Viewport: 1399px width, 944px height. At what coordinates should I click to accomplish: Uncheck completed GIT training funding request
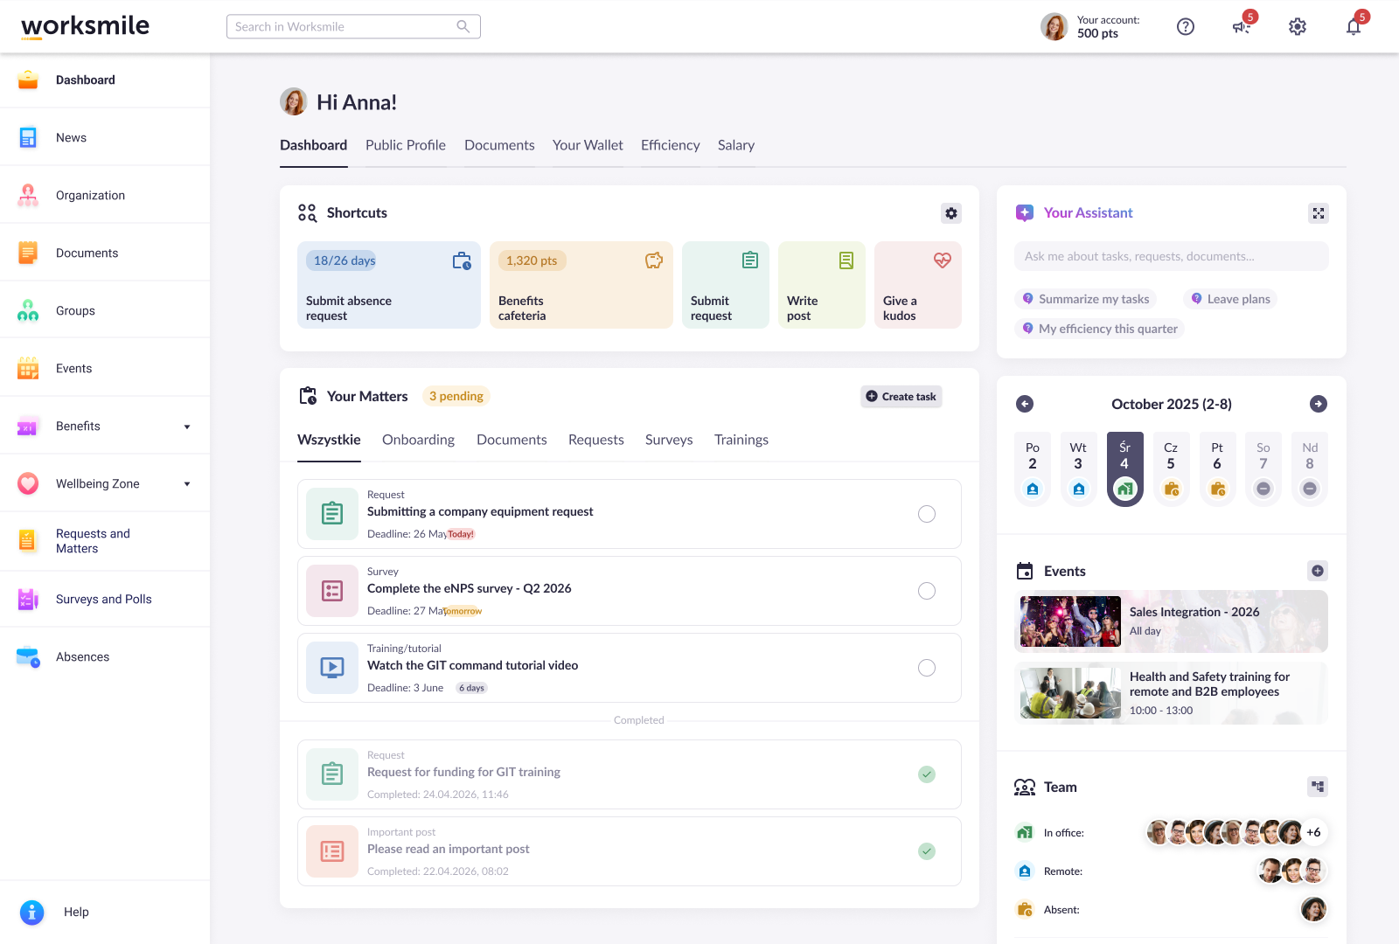click(x=927, y=774)
